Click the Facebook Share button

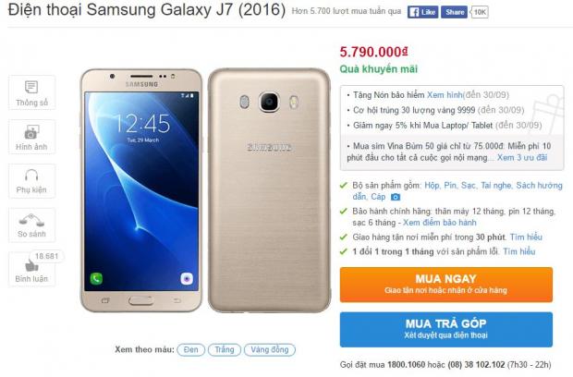[x=454, y=12]
